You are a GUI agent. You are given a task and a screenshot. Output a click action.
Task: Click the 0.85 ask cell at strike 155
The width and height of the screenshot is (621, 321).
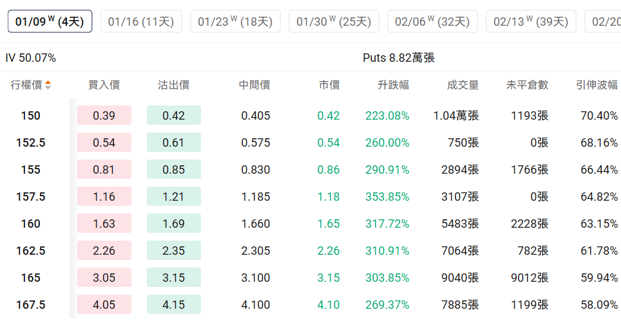173,170
